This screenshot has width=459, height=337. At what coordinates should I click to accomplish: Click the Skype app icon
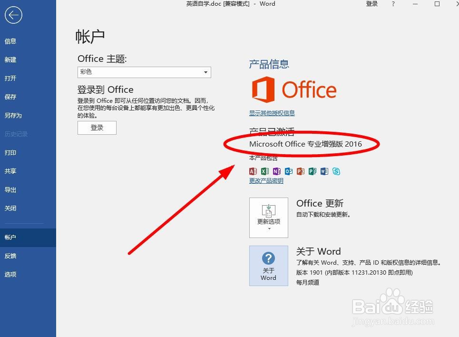tap(336, 171)
